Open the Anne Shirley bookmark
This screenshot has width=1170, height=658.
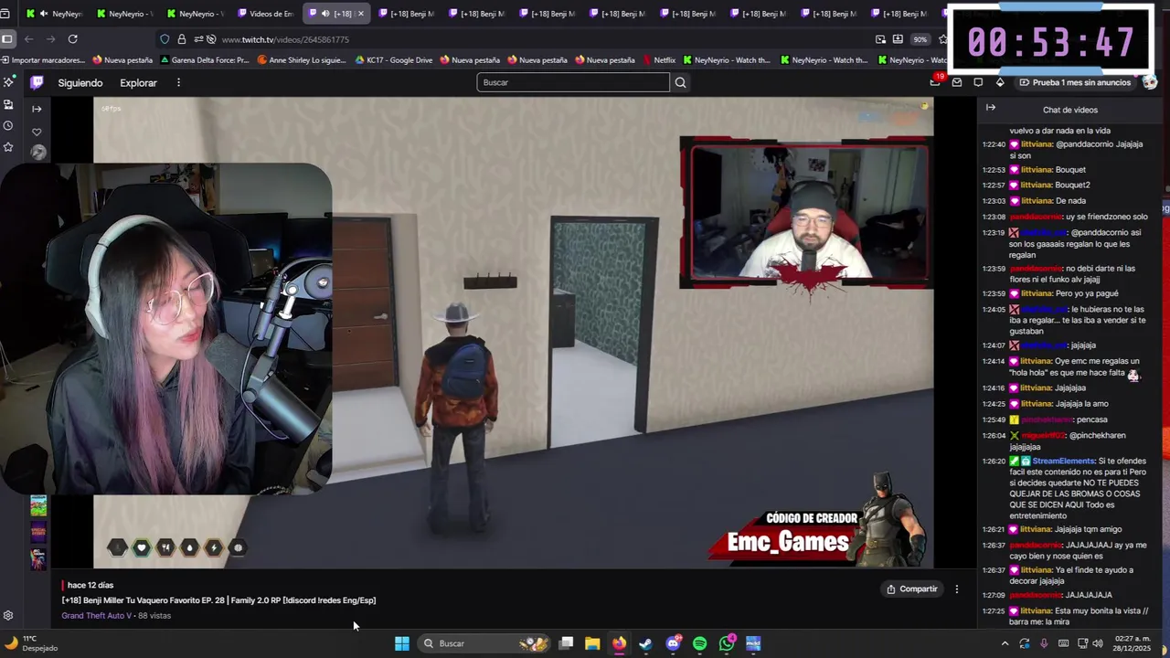[302, 60]
